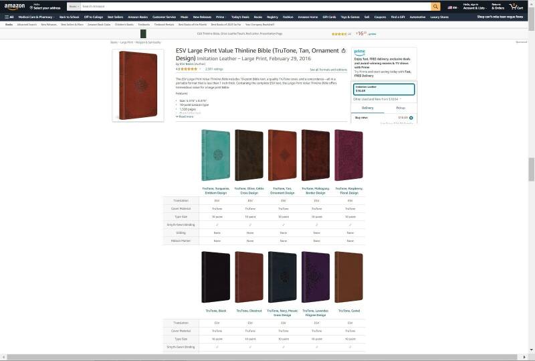Select the Tan Ornament Design Bible image

point(282,155)
